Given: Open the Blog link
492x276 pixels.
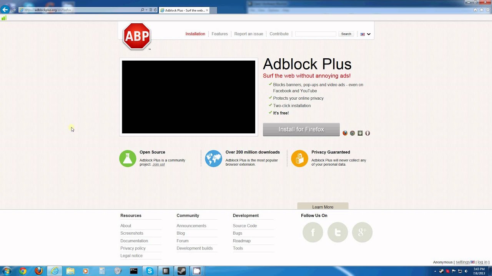Looking at the screenshot, I should click(x=181, y=233).
